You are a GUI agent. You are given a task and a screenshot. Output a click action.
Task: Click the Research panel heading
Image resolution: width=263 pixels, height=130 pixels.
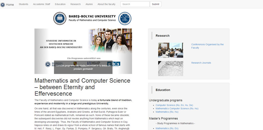point(163,36)
